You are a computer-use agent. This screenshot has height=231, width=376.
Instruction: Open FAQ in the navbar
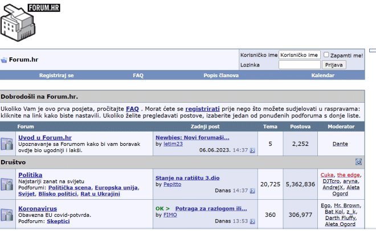138,75
